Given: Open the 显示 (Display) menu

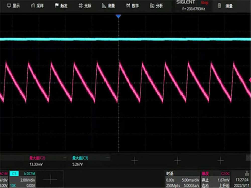Looking at the screenshot, I should tap(13, 6).
